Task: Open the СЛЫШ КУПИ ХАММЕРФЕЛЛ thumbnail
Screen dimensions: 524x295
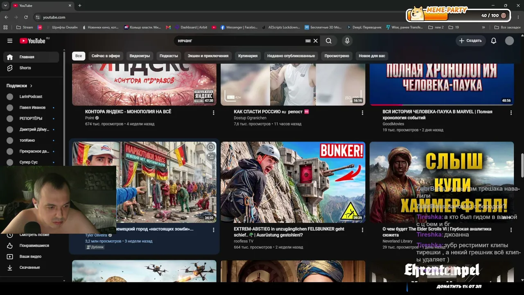Action: [x=442, y=182]
